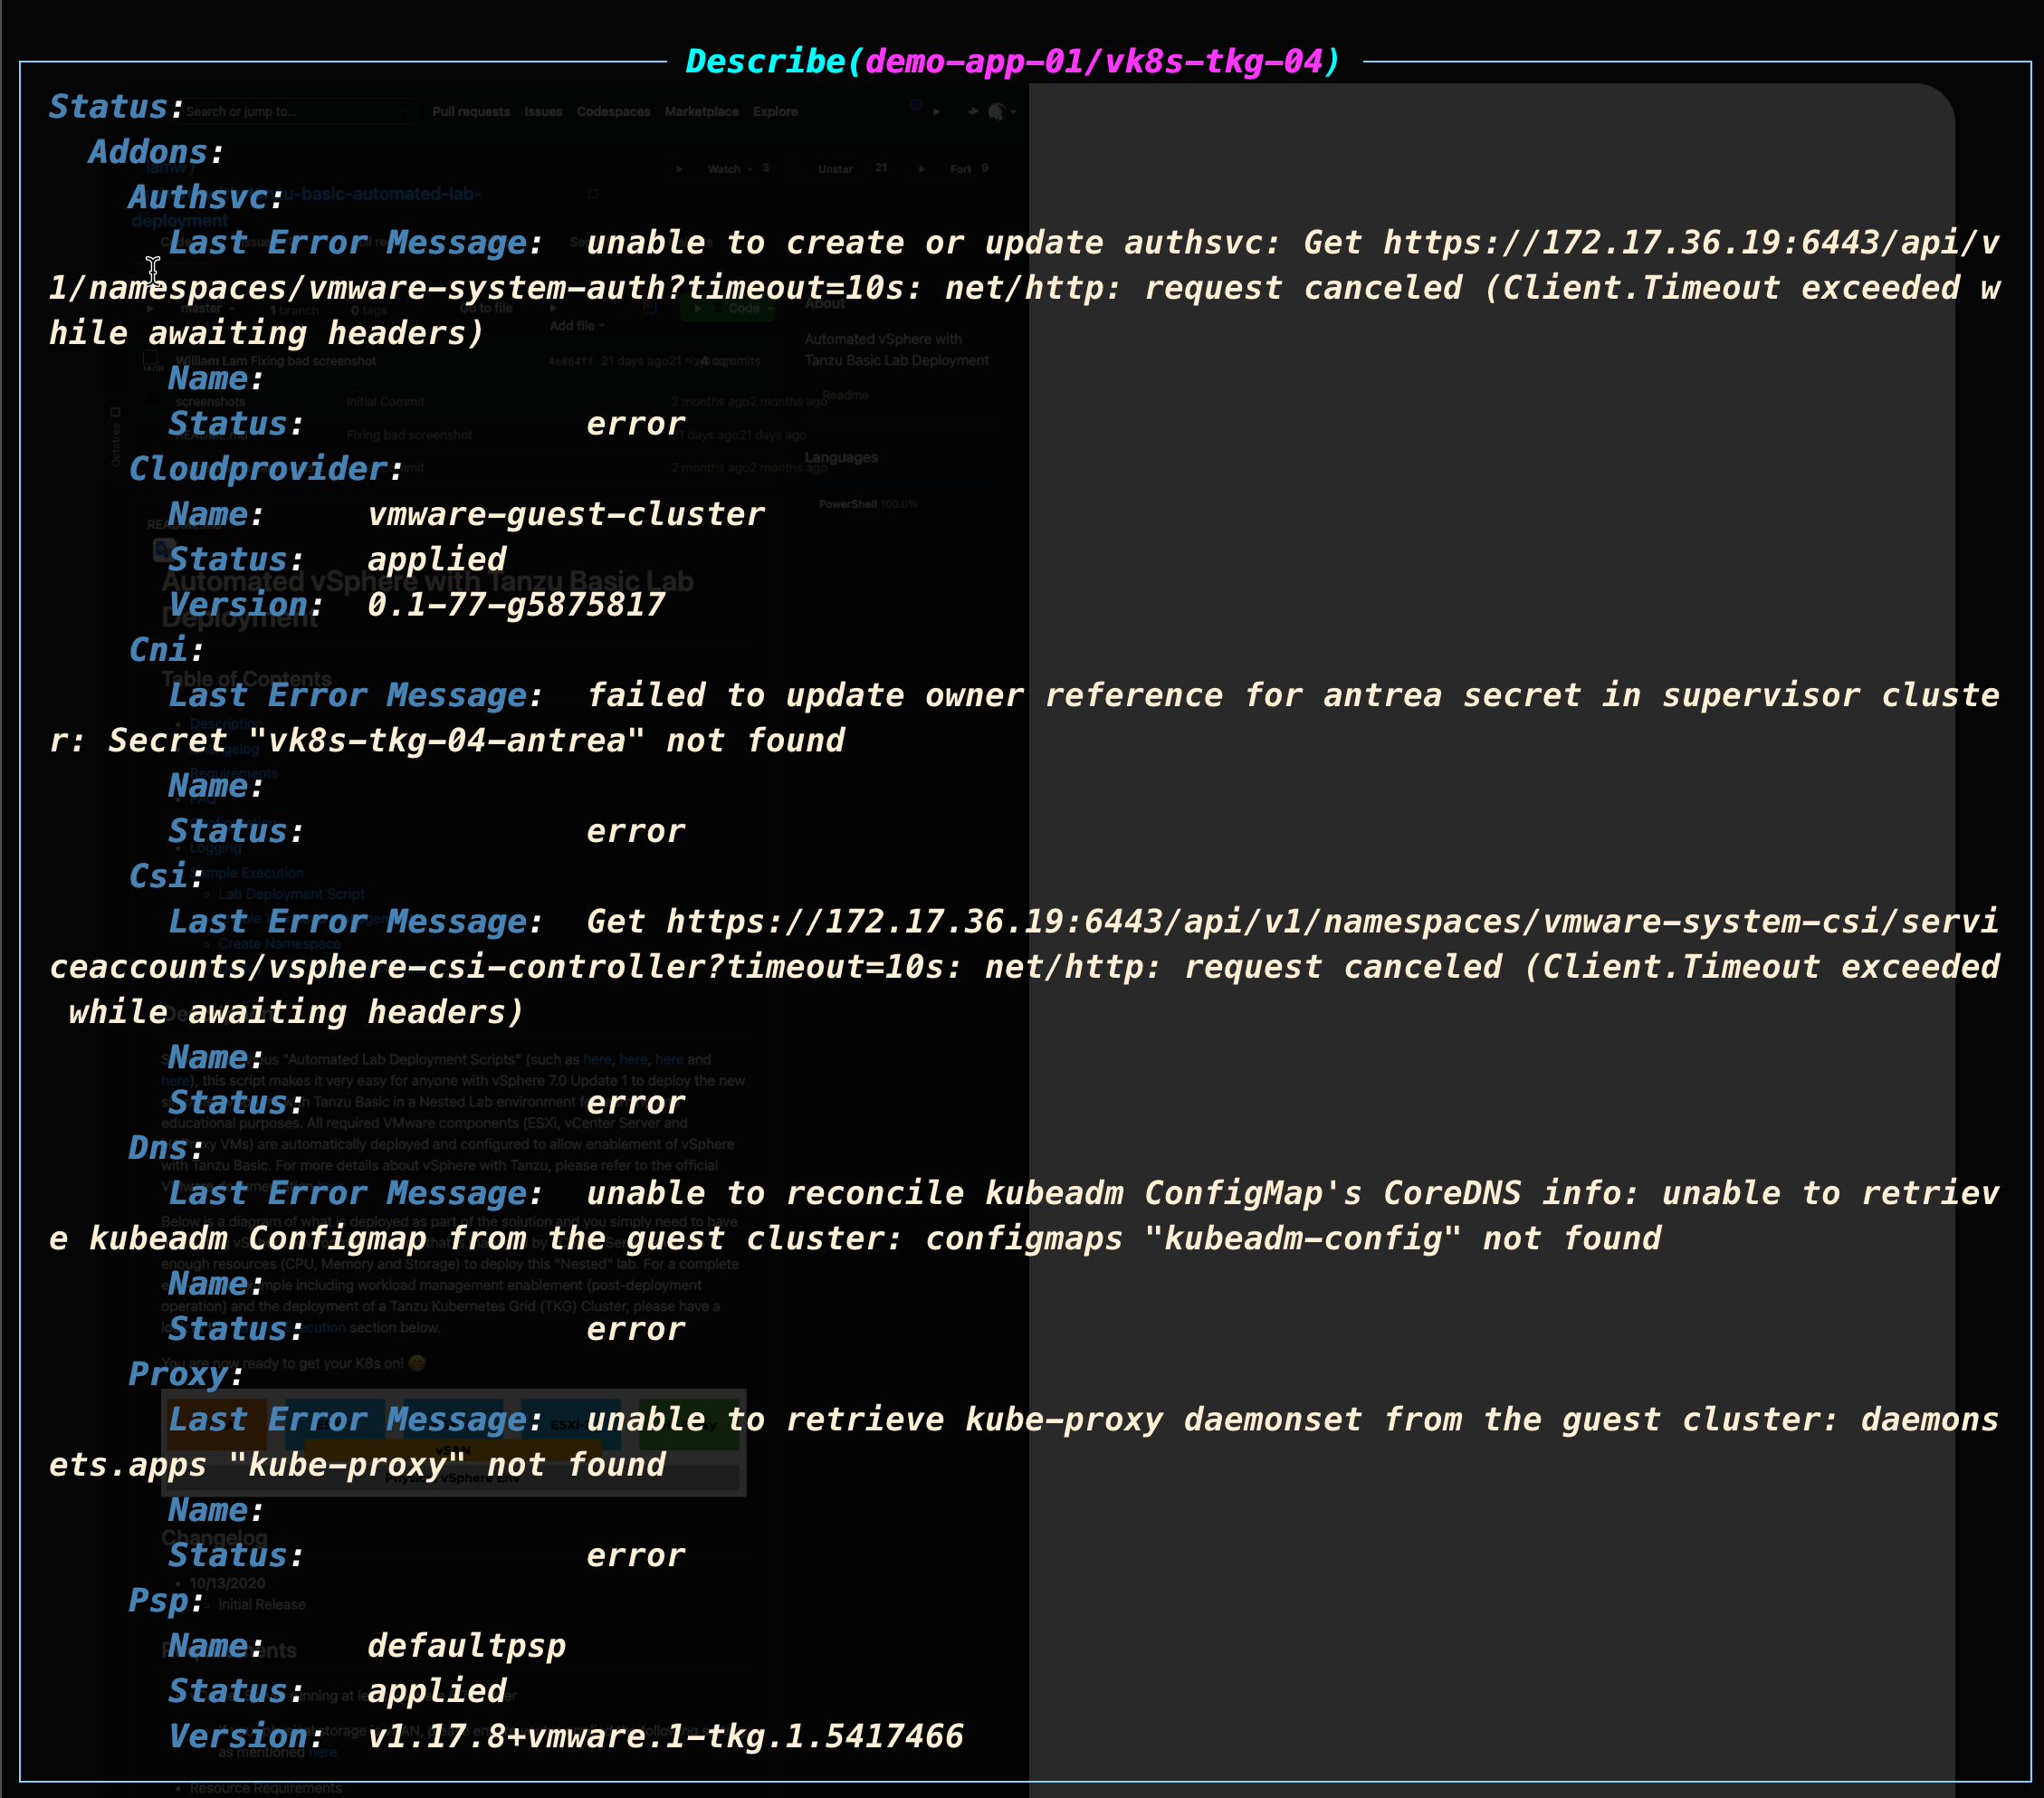Open the user avatar menu

(x=997, y=112)
